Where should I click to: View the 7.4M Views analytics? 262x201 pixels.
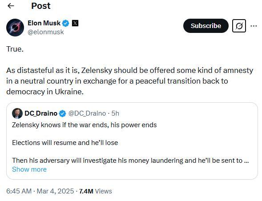[x=95, y=191]
